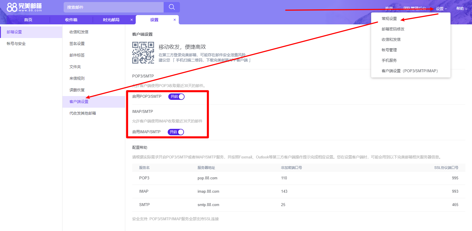Viewport: 472px width, 231px height.
Task: Switch to the 收件箱 tab
Action: pyautogui.click(x=71, y=20)
